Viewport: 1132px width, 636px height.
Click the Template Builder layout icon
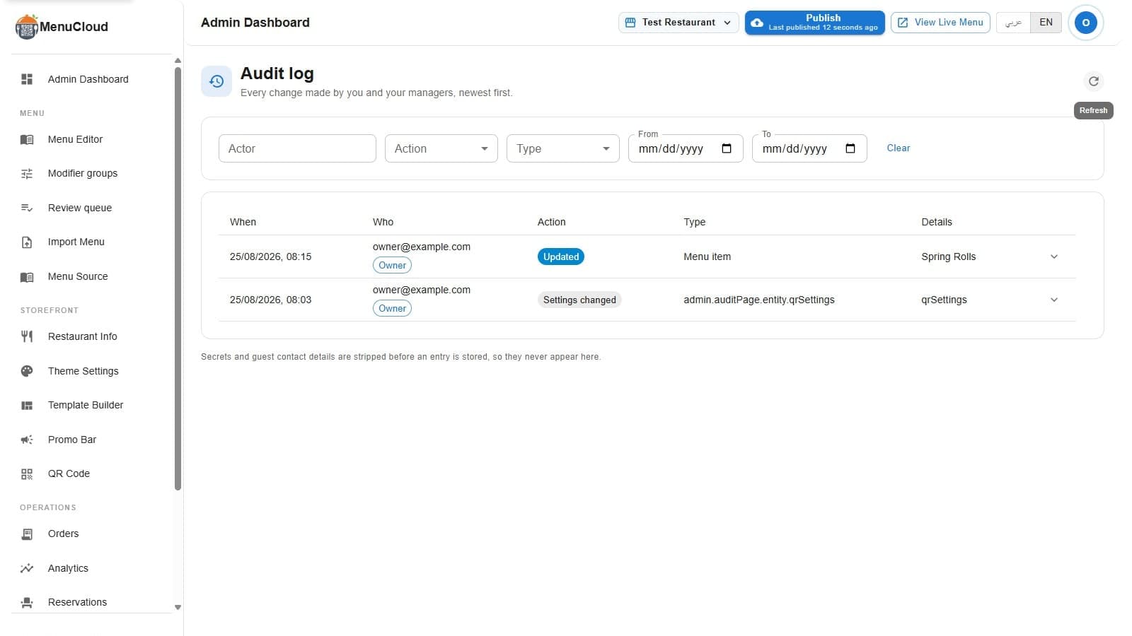(27, 405)
